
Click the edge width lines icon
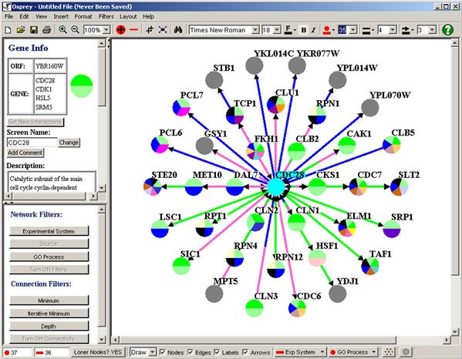click(x=366, y=30)
